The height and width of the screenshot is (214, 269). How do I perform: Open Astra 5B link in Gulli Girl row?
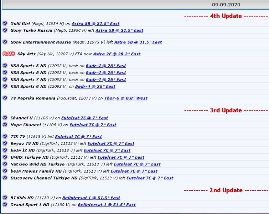pos(95,24)
